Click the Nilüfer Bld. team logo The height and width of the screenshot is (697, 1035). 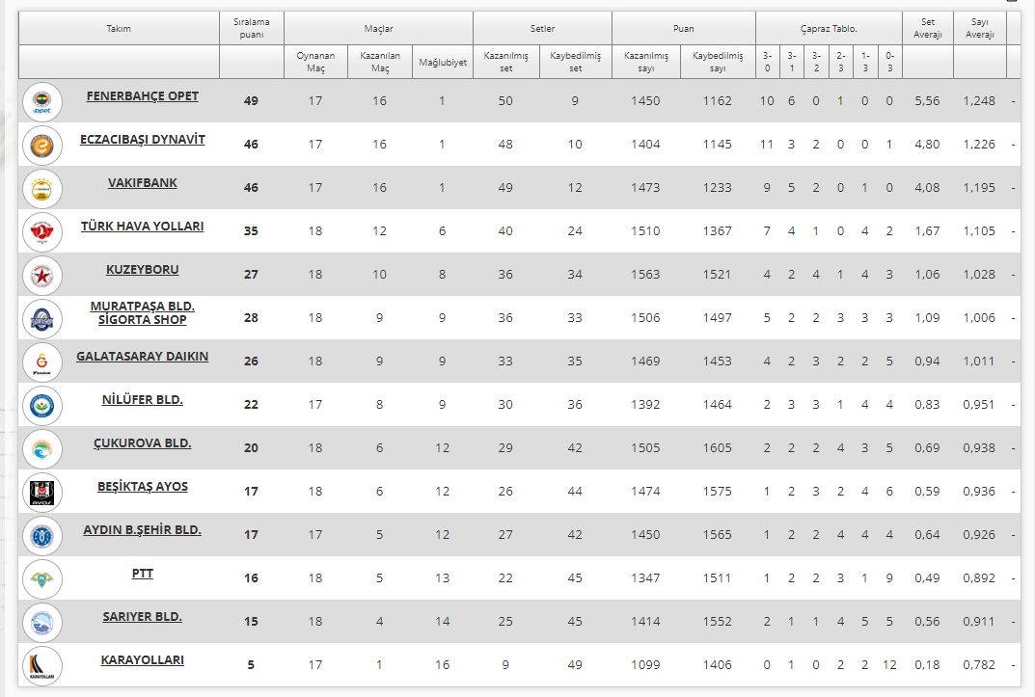[42, 405]
